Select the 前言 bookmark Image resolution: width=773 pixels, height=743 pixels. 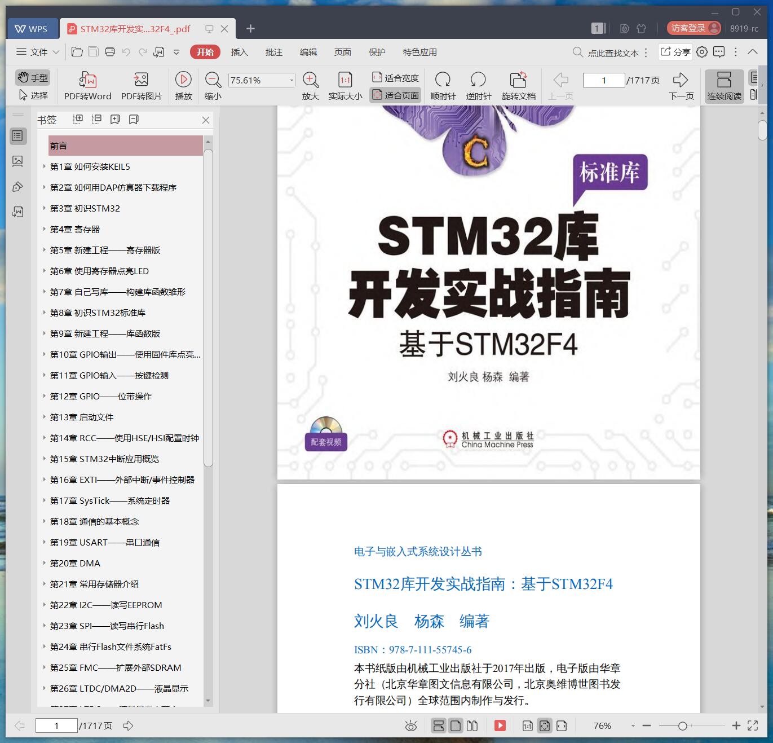tap(125, 146)
